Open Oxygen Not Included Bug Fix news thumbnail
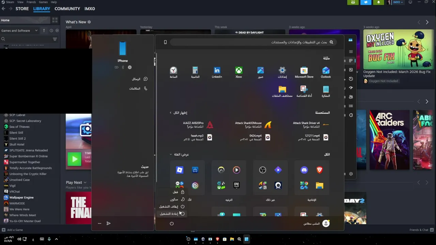Image resolution: width=436 pixels, height=245 pixels. pos(399,49)
